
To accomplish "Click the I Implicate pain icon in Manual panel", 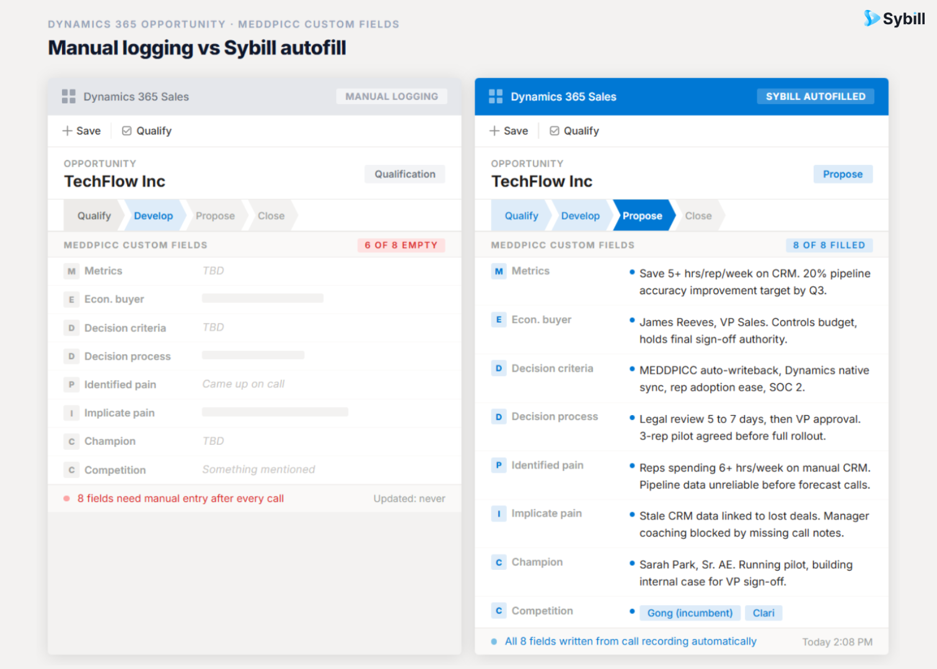I will point(71,413).
